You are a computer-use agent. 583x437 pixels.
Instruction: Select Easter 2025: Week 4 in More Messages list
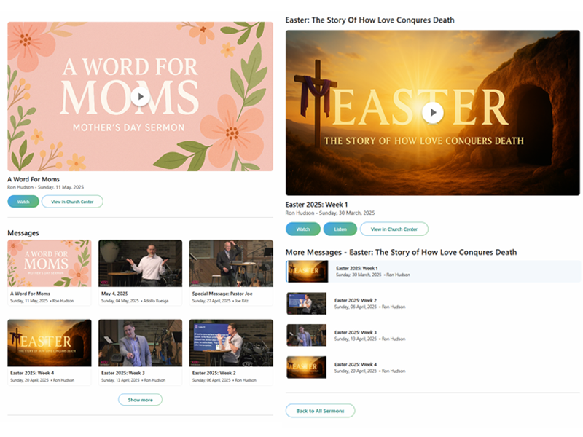pos(433,368)
